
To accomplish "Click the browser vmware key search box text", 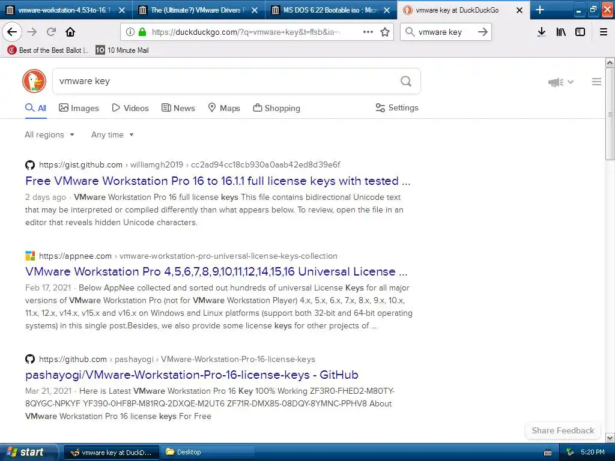I will (x=440, y=32).
